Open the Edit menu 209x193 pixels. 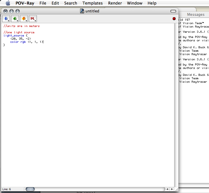click(x=55, y=3)
